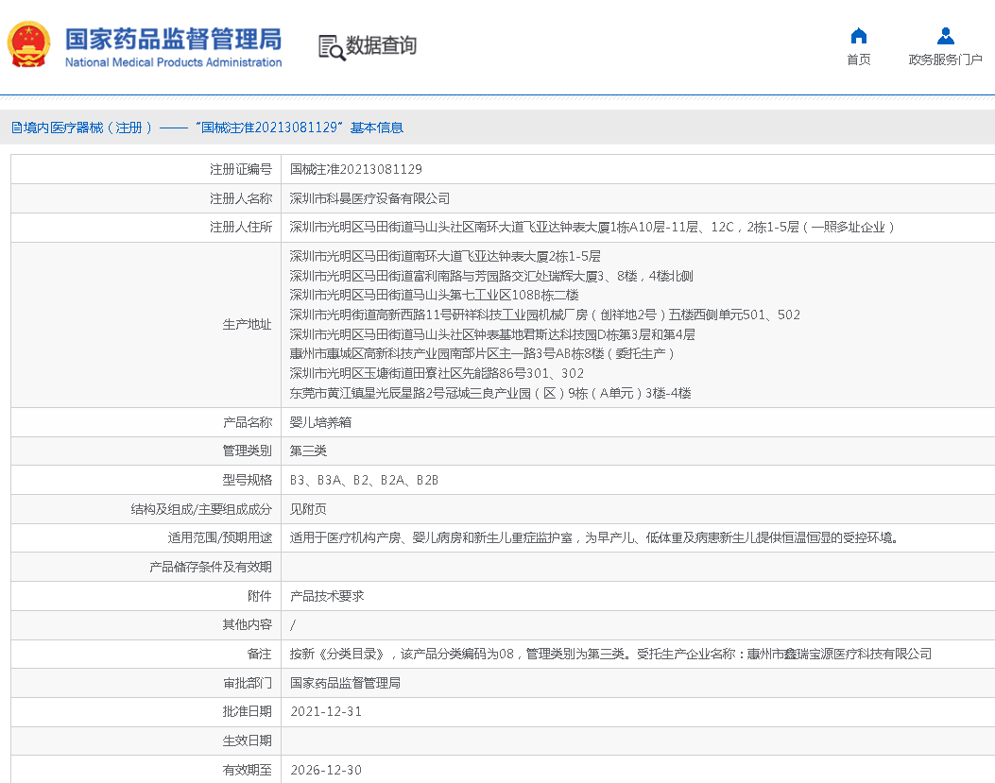Click the 数据查询 magnifier document icon
The width and height of the screenshot is (995, 783).
pyautogui.click(x=331, y=47)
